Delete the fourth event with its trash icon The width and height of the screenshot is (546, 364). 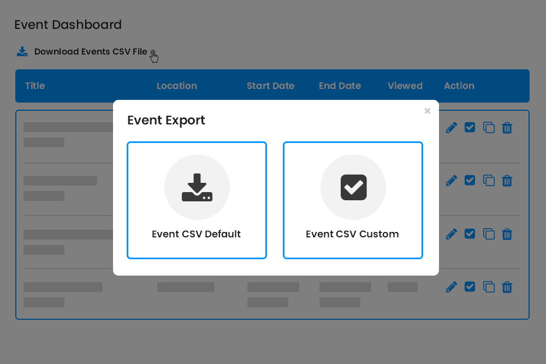pos(507,287)
